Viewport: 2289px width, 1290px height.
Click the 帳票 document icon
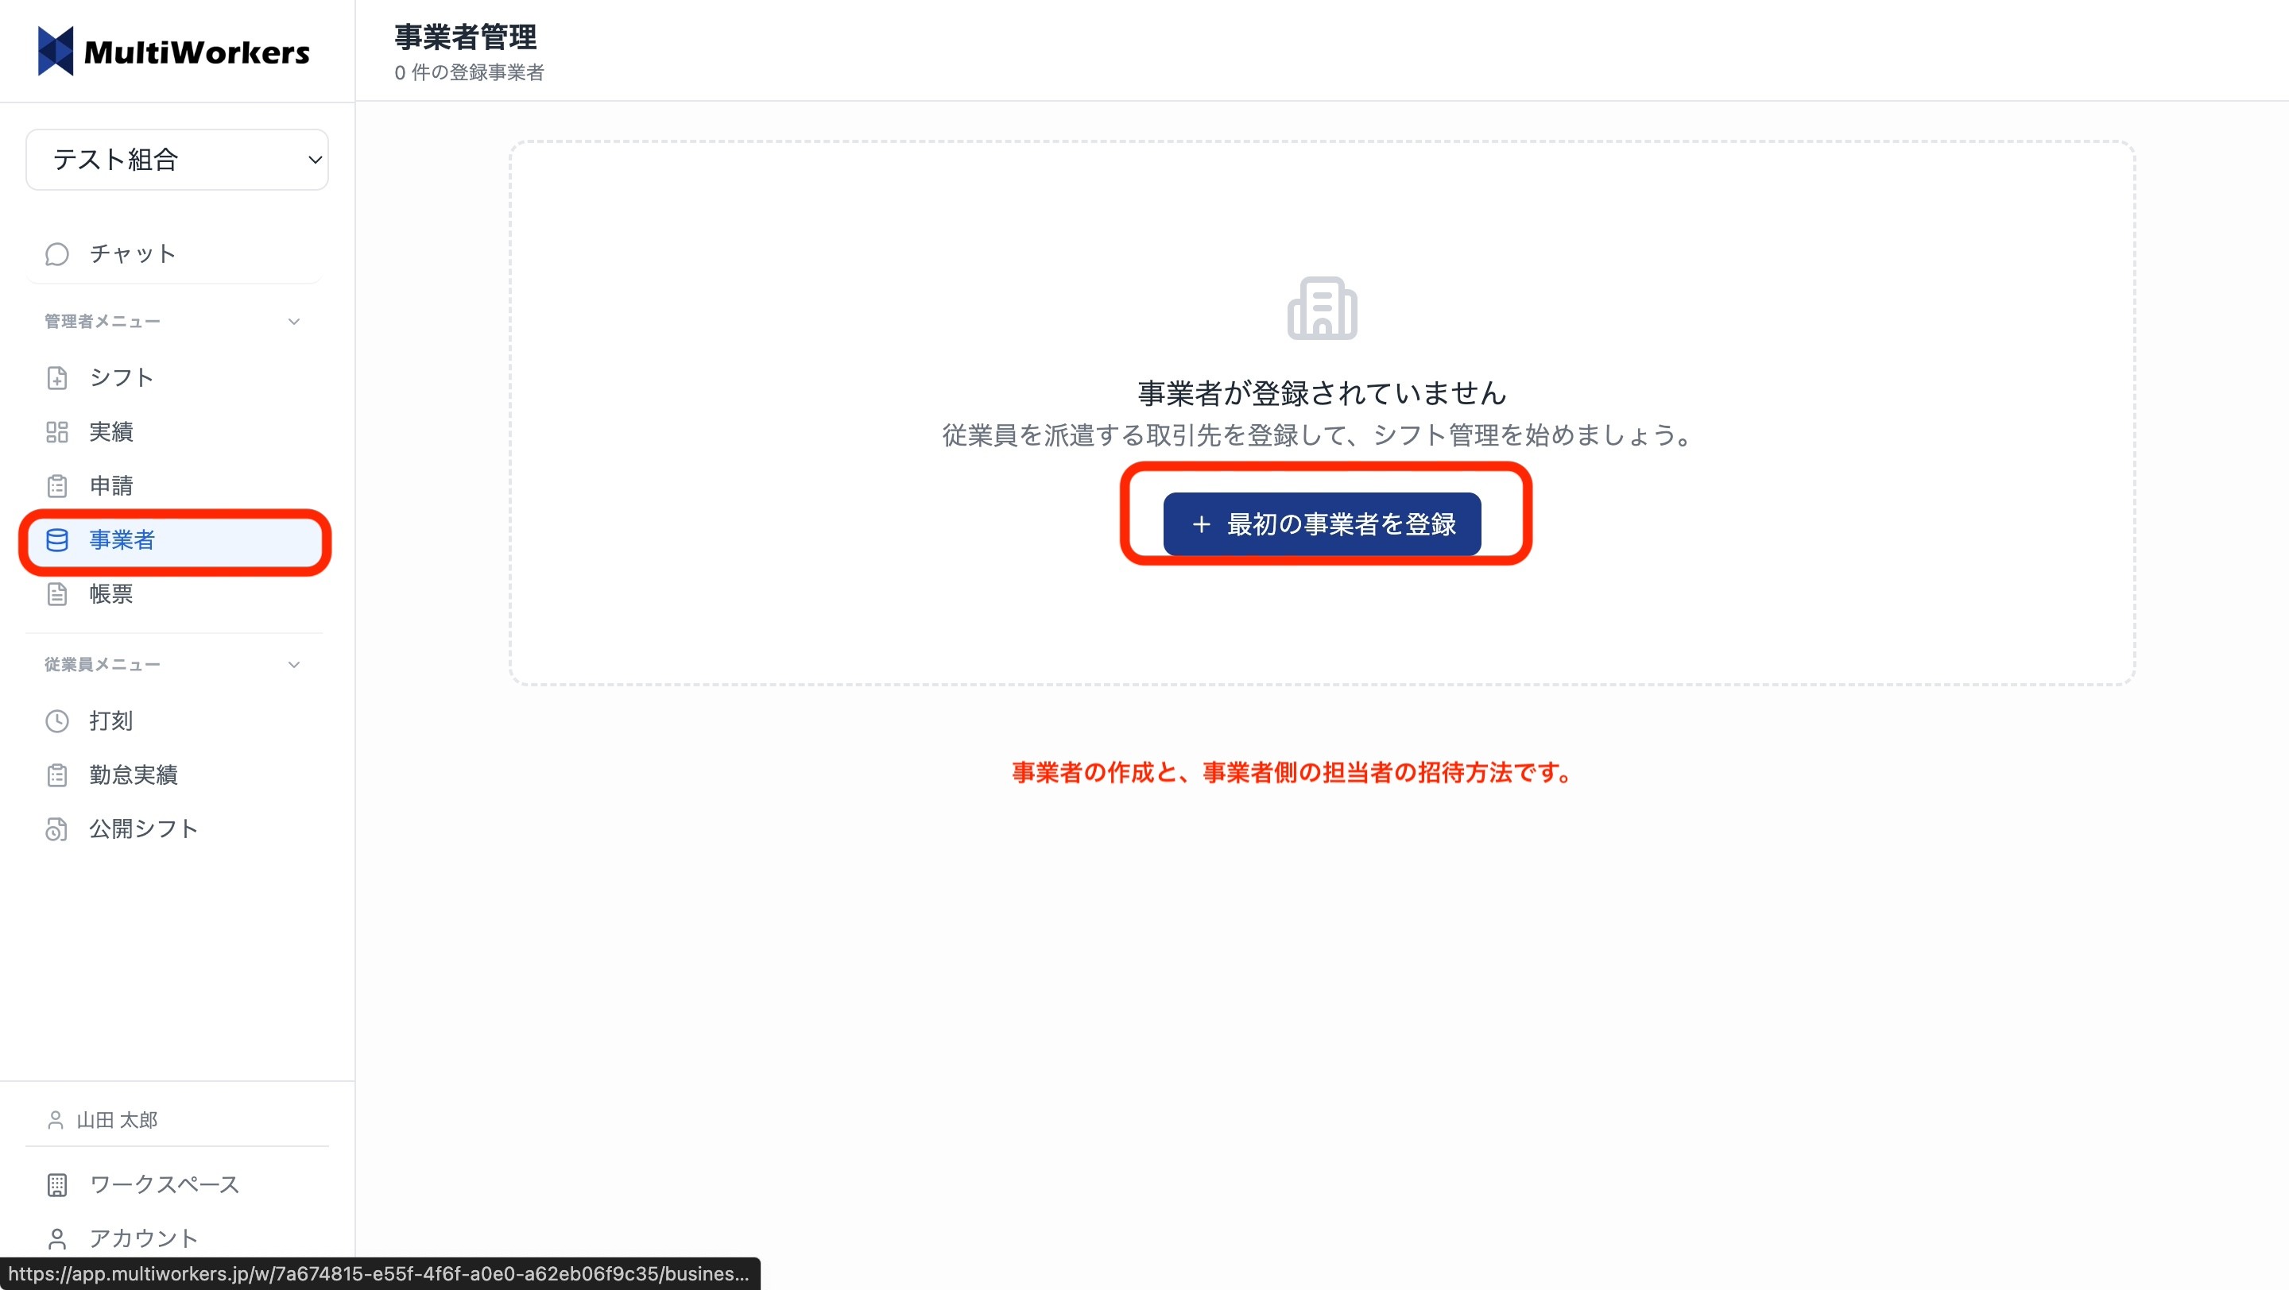click(x=57, y=594)
